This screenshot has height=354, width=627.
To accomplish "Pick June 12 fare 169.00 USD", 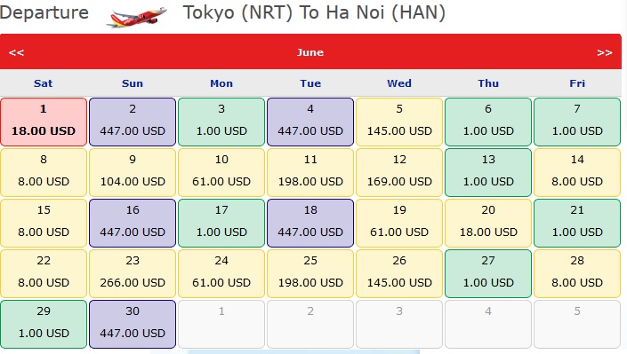I will pyautogui.click(x=399, y=172).
